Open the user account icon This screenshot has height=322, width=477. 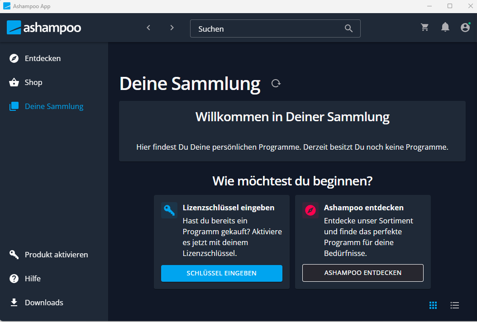[x=465, y=28]
